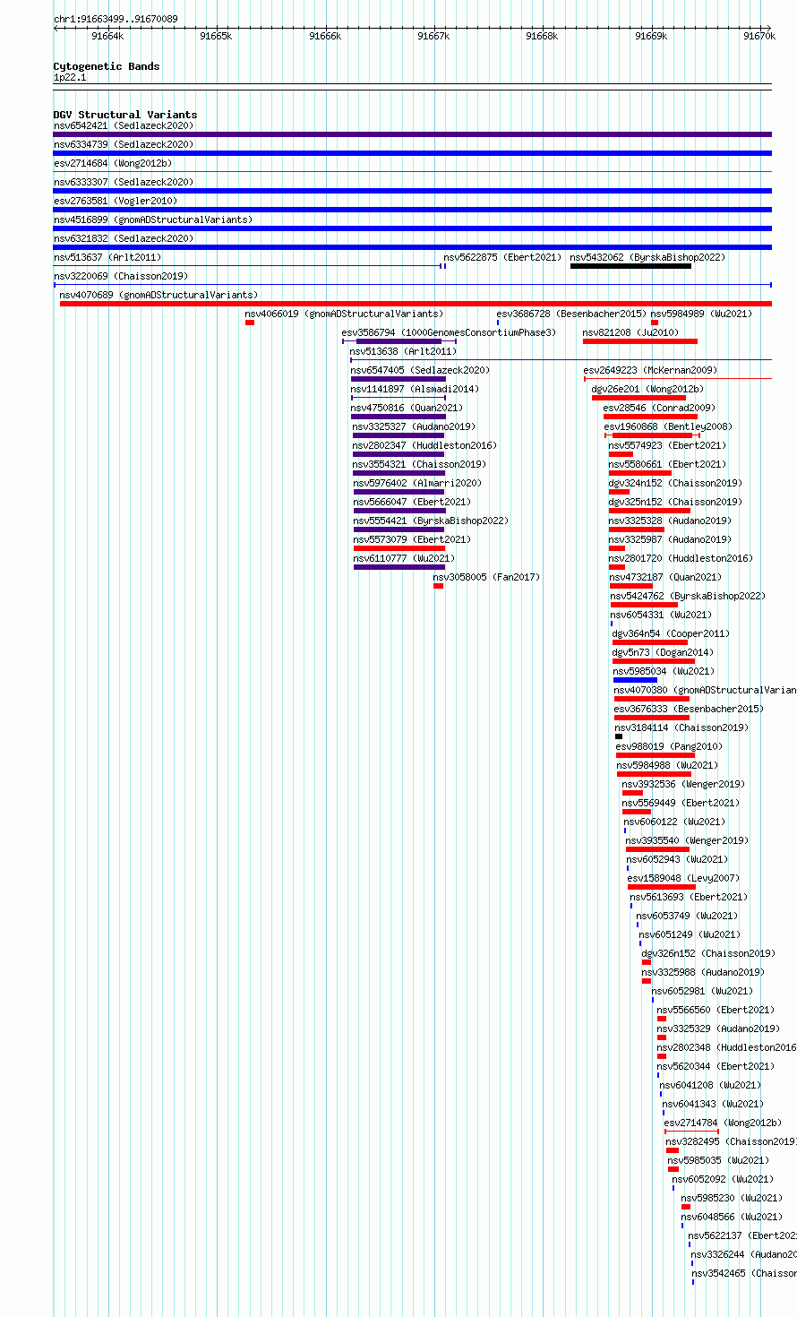Click esv988019 (Pang2010) label
Viewport: 797px width, 1317px height.
[669, 747]
